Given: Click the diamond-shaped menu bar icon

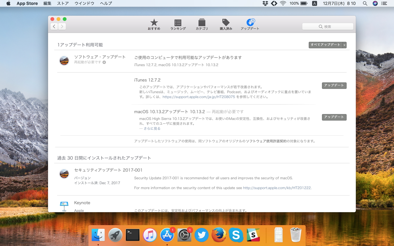Looking at the screenshot, I should [x=274, y=3].
